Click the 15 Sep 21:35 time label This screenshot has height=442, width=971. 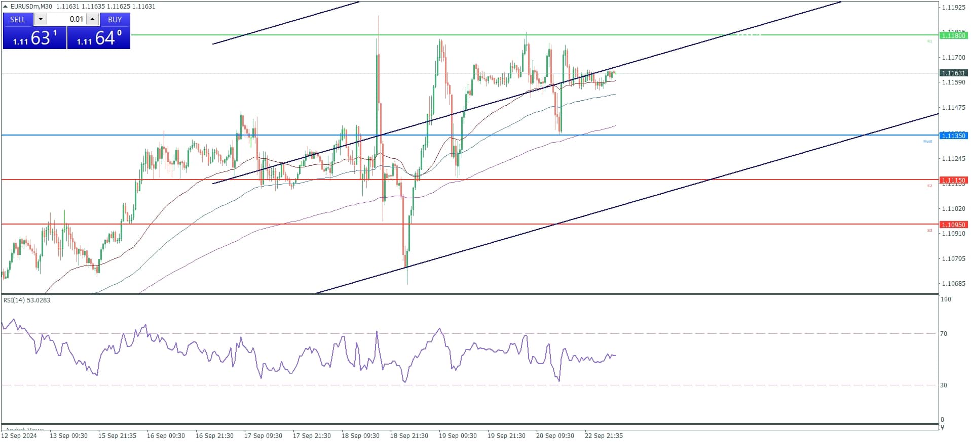pyautogui.click(x=117, y=436)
